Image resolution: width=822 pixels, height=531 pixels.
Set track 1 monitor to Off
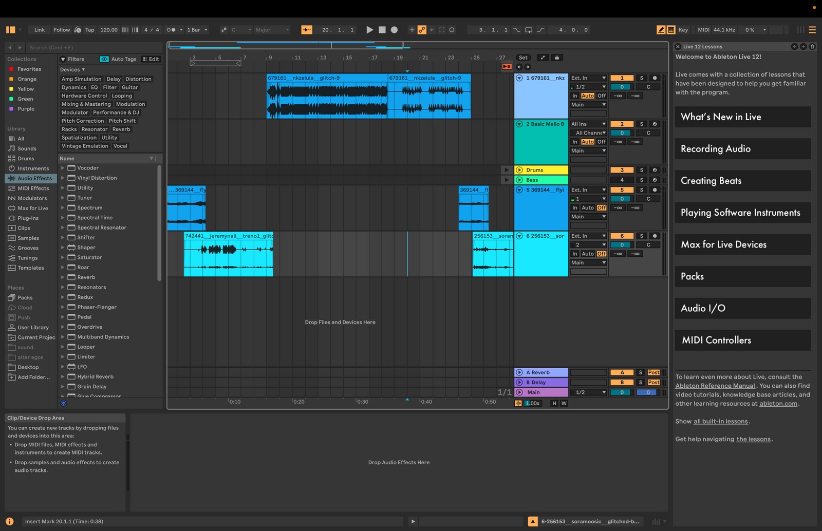[x=602, y=96]
